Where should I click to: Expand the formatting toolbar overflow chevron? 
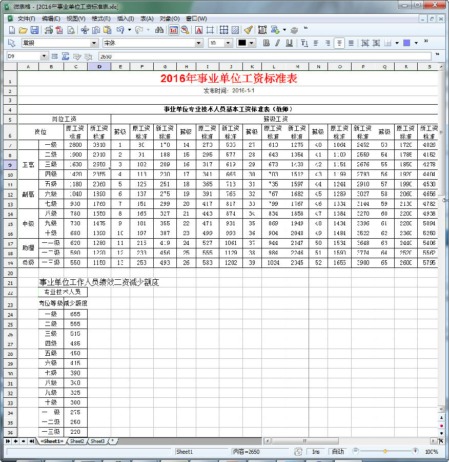426,41
